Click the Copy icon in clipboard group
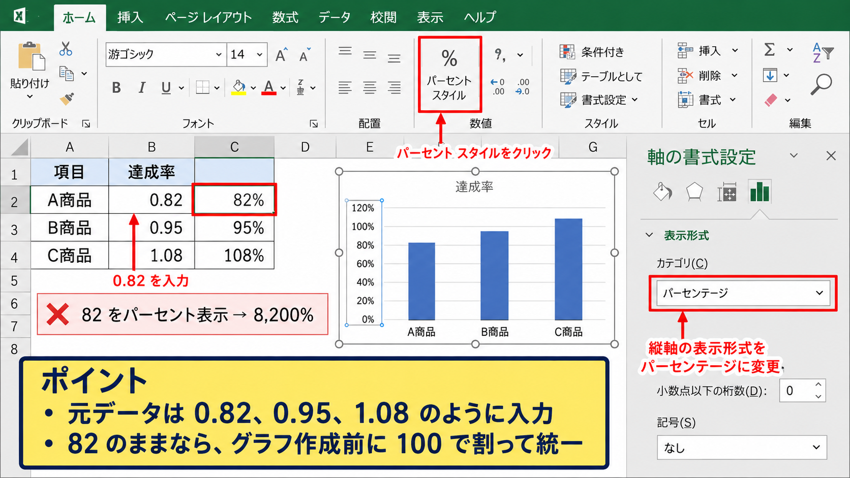 click(67, 73)
